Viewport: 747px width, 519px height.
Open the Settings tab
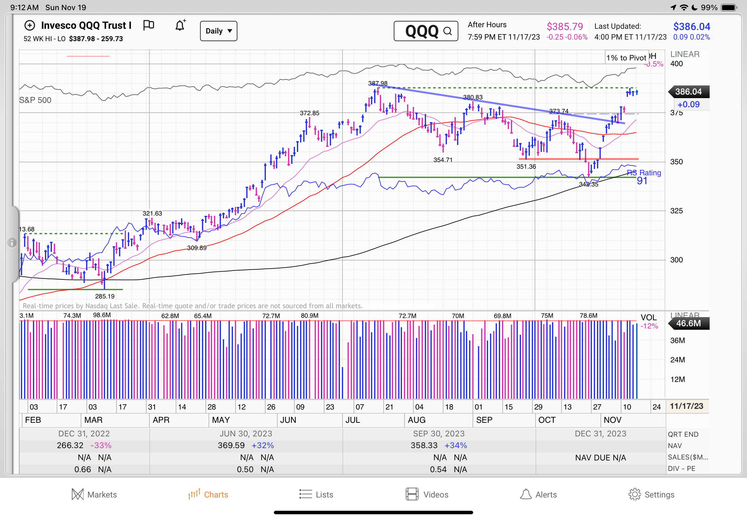point(651,495)
